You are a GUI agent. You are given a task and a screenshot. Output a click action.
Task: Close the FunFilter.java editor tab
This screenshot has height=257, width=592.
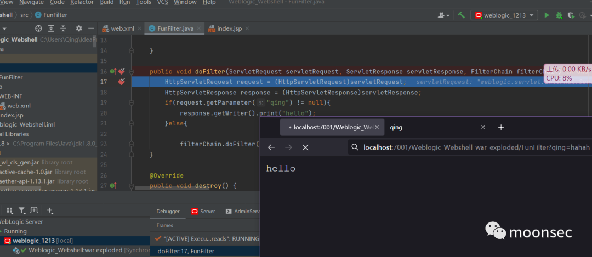pyautogui.click(x=199, y=28)
